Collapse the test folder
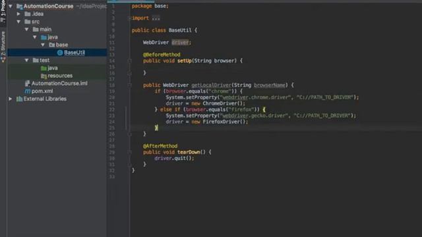 26,60
